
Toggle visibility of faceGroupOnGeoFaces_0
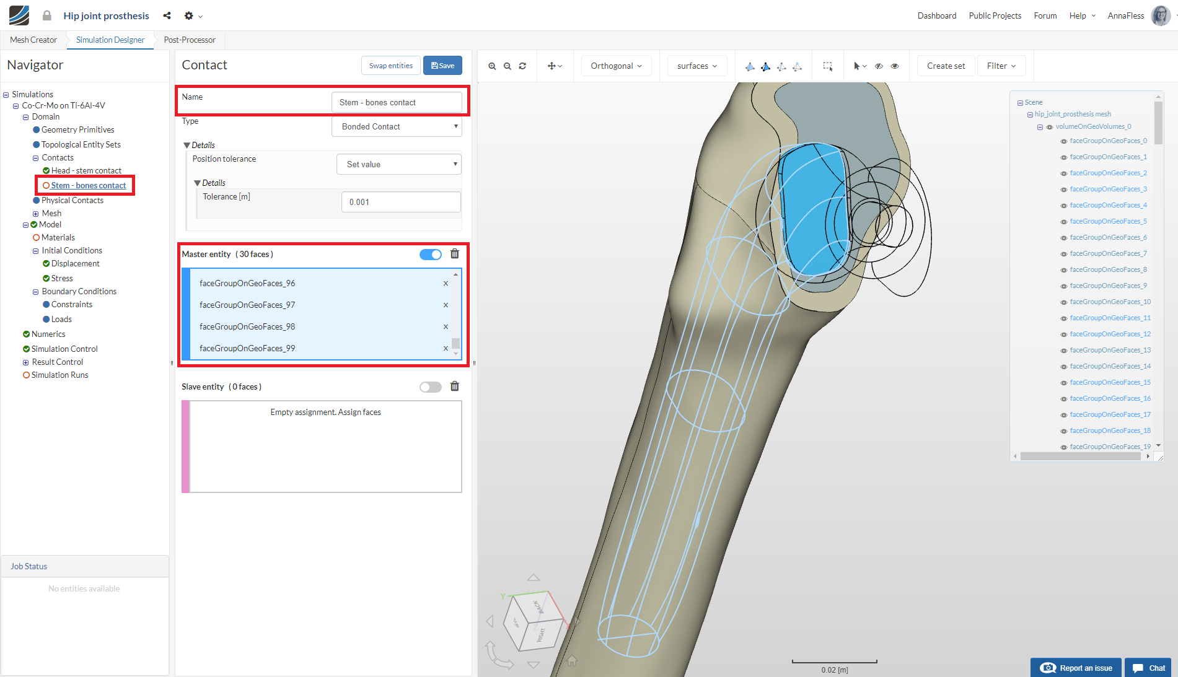coord(1064,141)
